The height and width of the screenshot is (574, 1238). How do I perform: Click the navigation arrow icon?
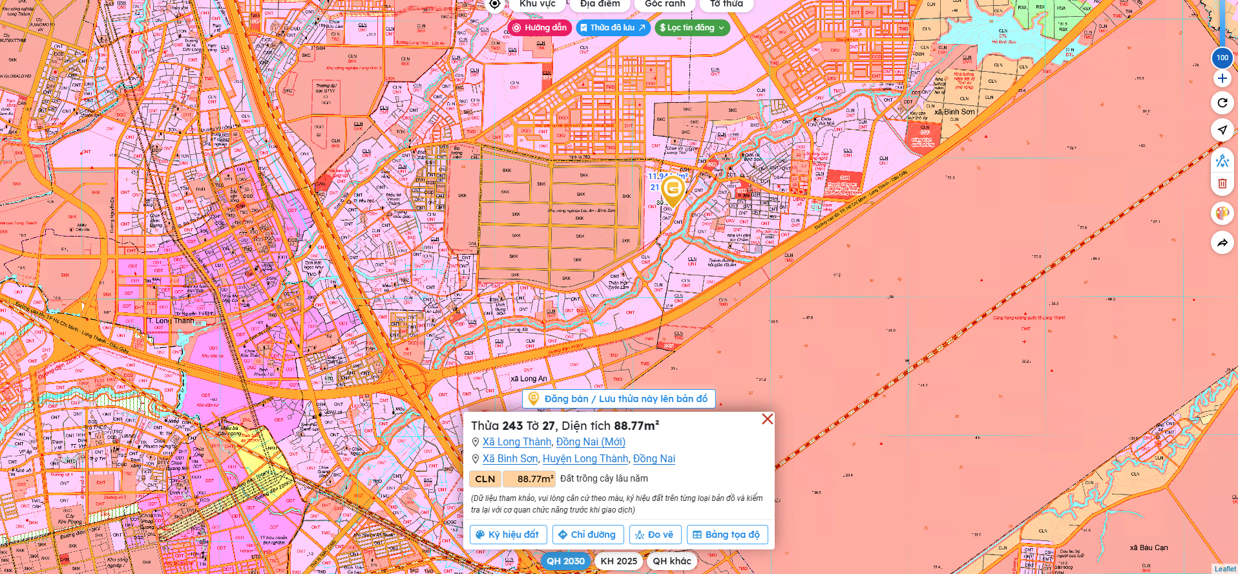pyautogui.click(x=1222, y=130)
